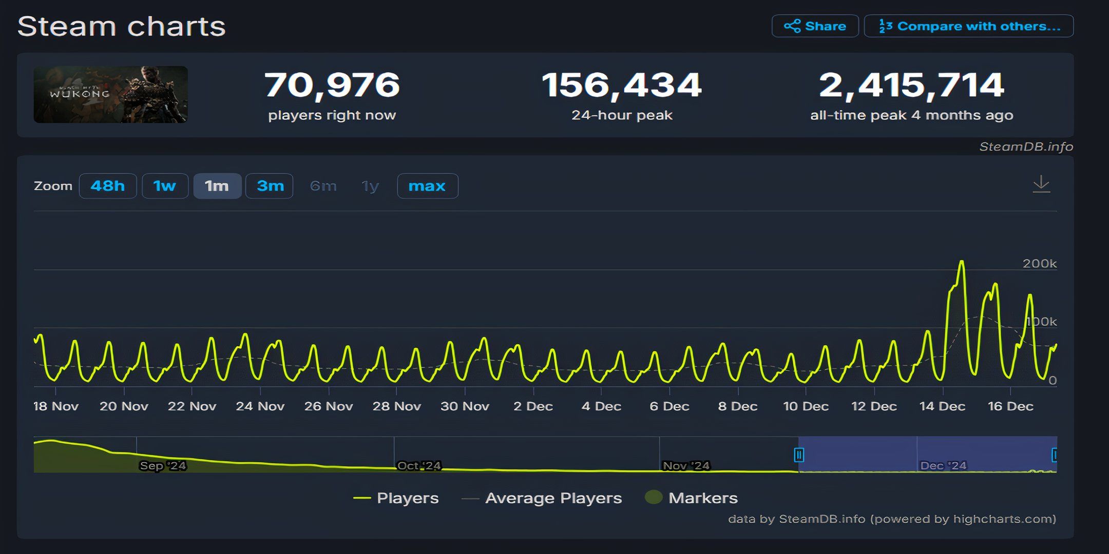The width and height of the screenshot is (1109, 554).
Task: Toggle the Average Players legend item
Action: pyautogui.click(x=542, y=498)
